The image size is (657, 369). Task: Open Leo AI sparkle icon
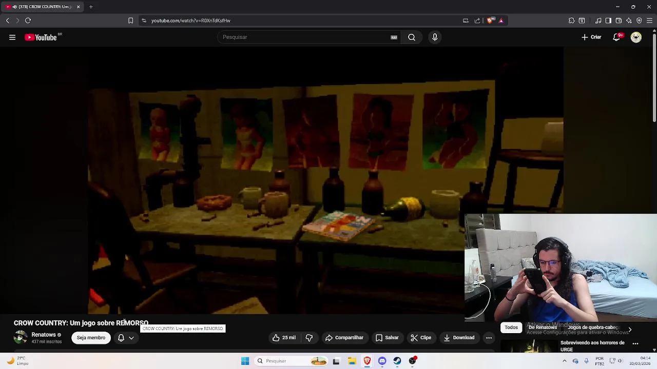click(x=629, y=20)
